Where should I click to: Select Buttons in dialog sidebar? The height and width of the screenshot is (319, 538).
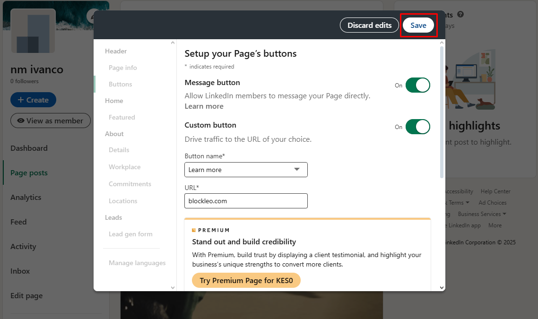[x=121, y=84]
